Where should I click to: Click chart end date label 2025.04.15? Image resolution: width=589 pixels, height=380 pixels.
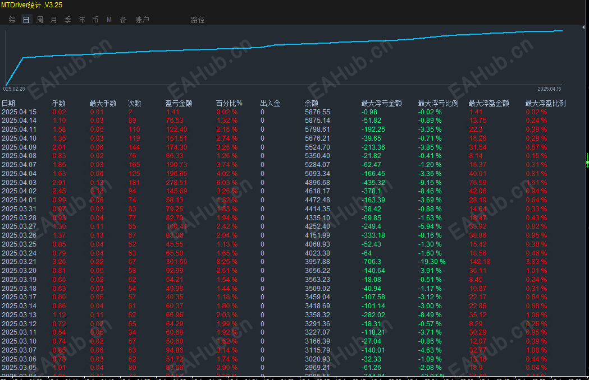point(549,89)
